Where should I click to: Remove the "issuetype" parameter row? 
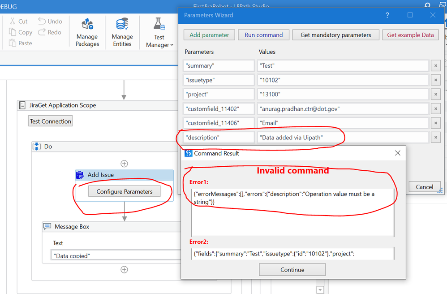(x=436, y=80)
